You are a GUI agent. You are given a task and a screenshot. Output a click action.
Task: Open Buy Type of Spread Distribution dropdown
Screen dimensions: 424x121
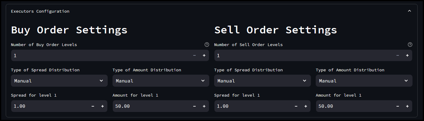point(59,81)
